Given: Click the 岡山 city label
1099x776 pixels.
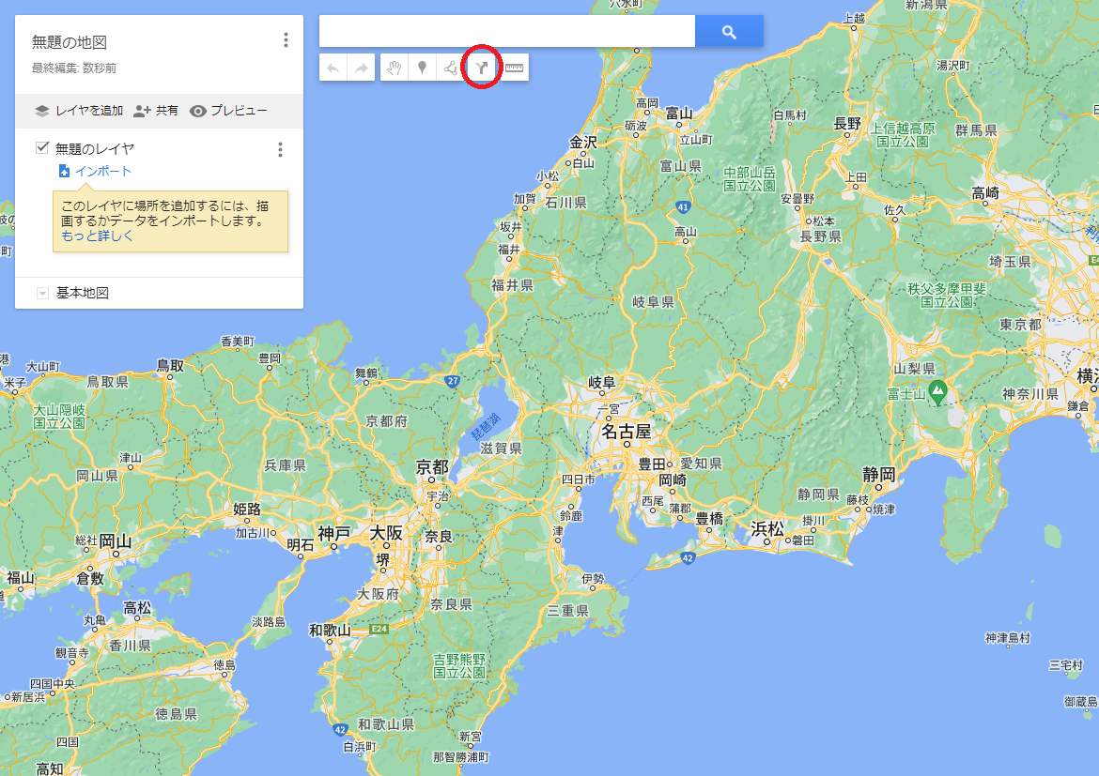Looking at the screenshot, I should pos(116,541).
